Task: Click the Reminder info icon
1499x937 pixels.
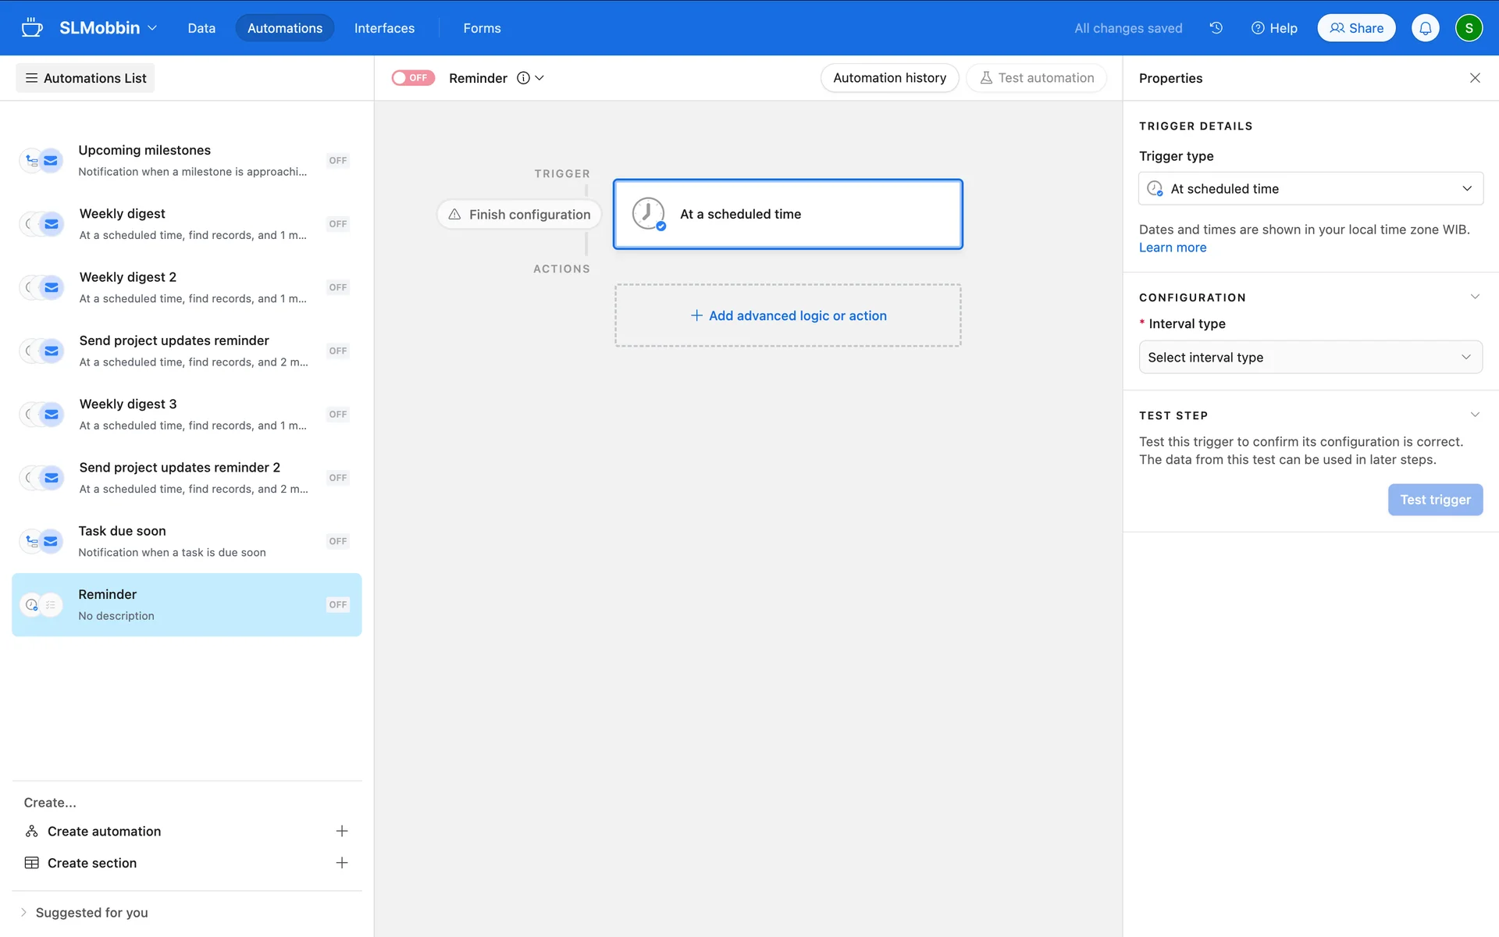Action: point(523,78)
